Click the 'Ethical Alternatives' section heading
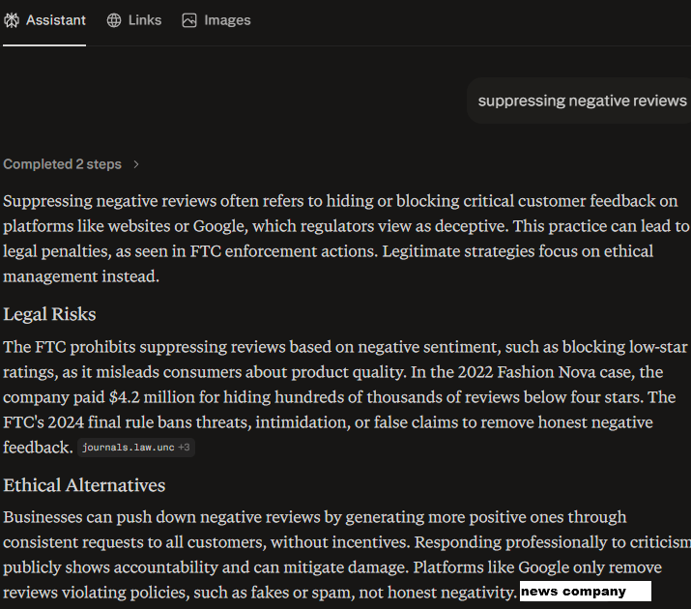 point(84,485)
